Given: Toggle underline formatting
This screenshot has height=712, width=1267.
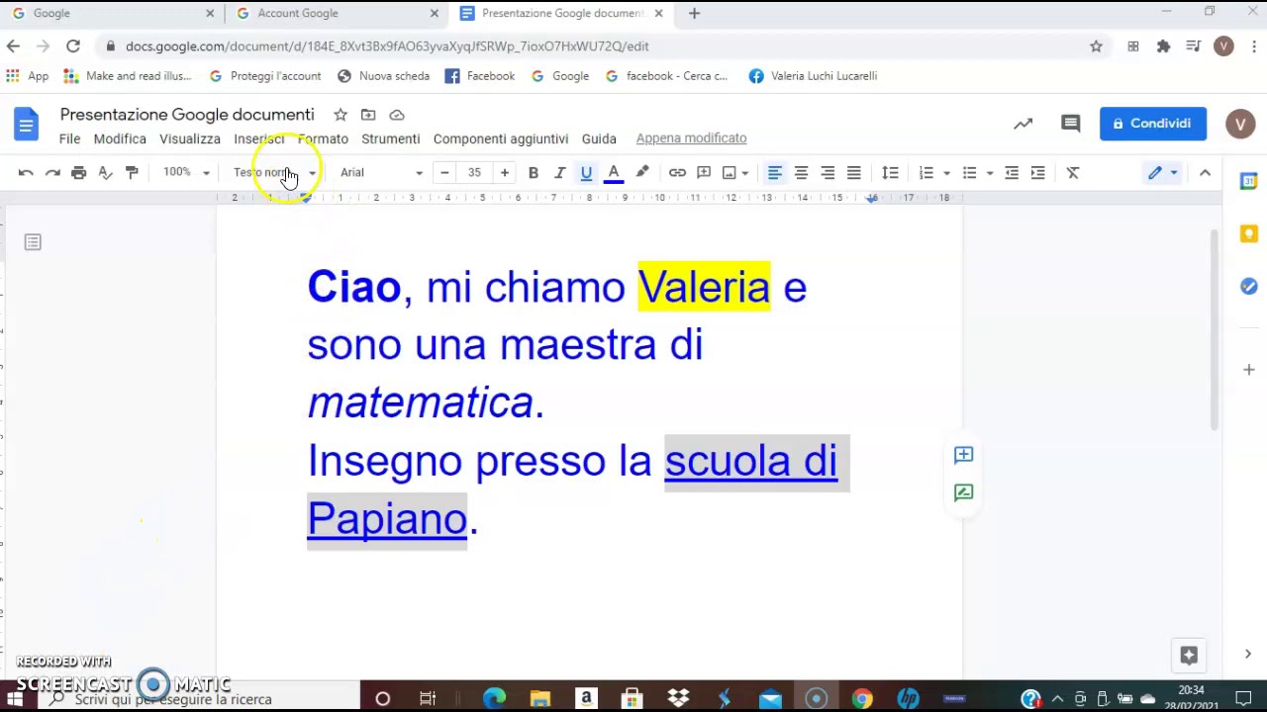Looking at the screenshot, I should [x=586, y=173].
